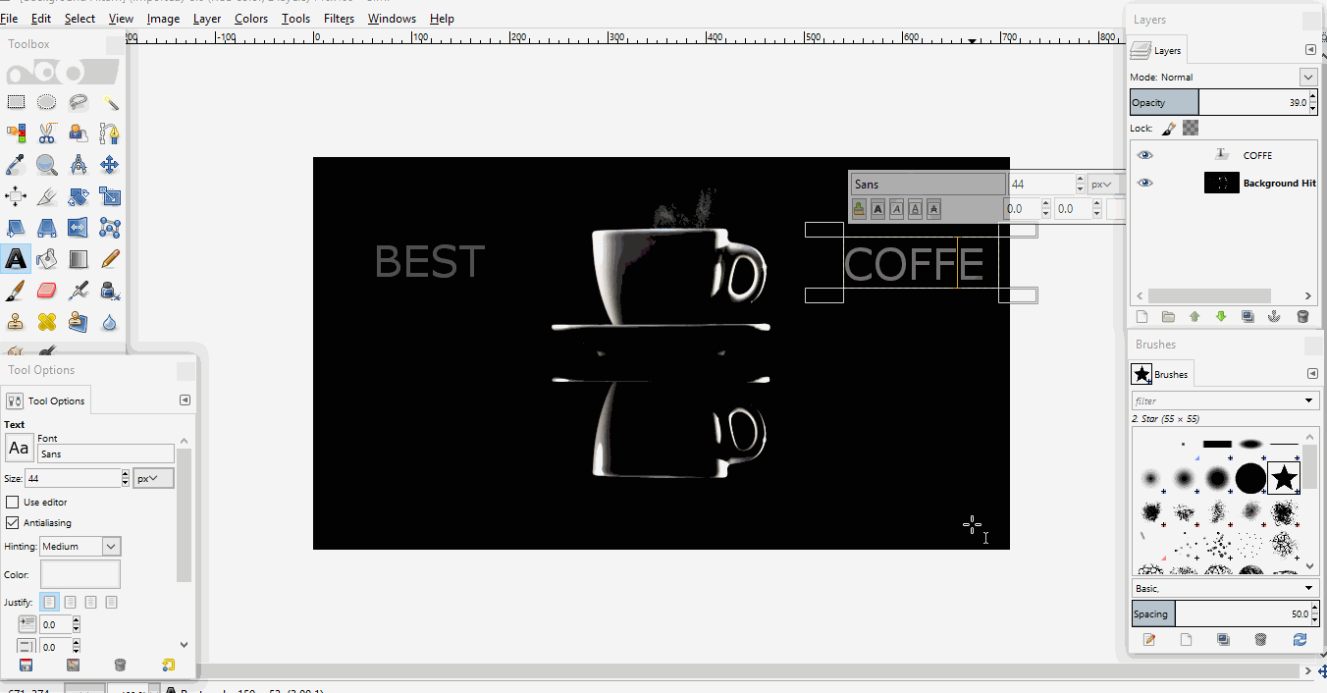Delete the selected layer with the trash icon

(1302, 317)
